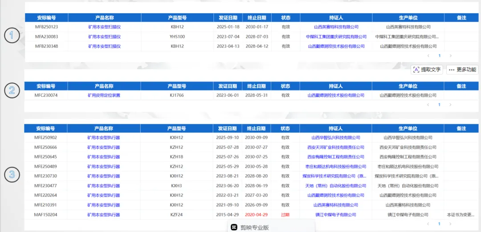Click next page arrow in second table
The width and height of the screenshot is (481, 232).
[x=450, y=105]
